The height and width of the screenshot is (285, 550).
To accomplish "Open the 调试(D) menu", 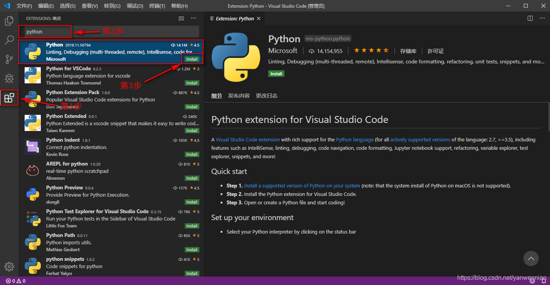I will point(135,6).
